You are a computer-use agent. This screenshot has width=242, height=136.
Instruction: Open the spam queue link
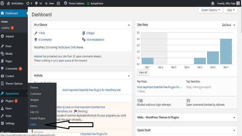pos(65,60)
